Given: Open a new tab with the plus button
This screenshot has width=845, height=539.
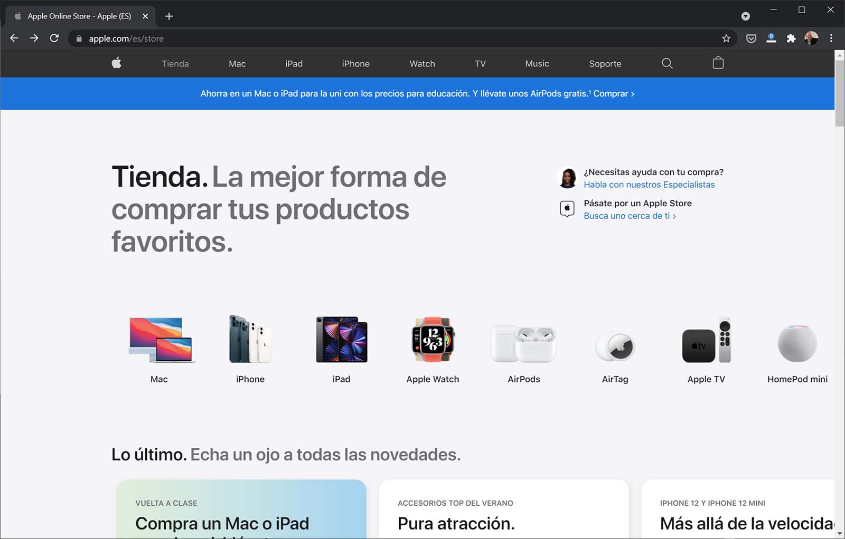Looking at the screenshot, I should click(169, 16).
